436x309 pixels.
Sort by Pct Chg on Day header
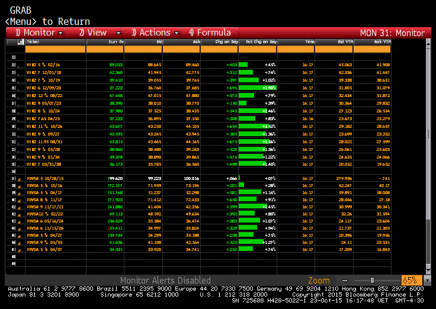pyautogui.click(x=258, y=41)
